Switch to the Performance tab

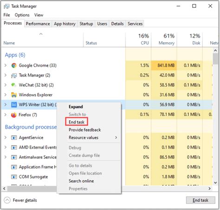coord(38,24)
